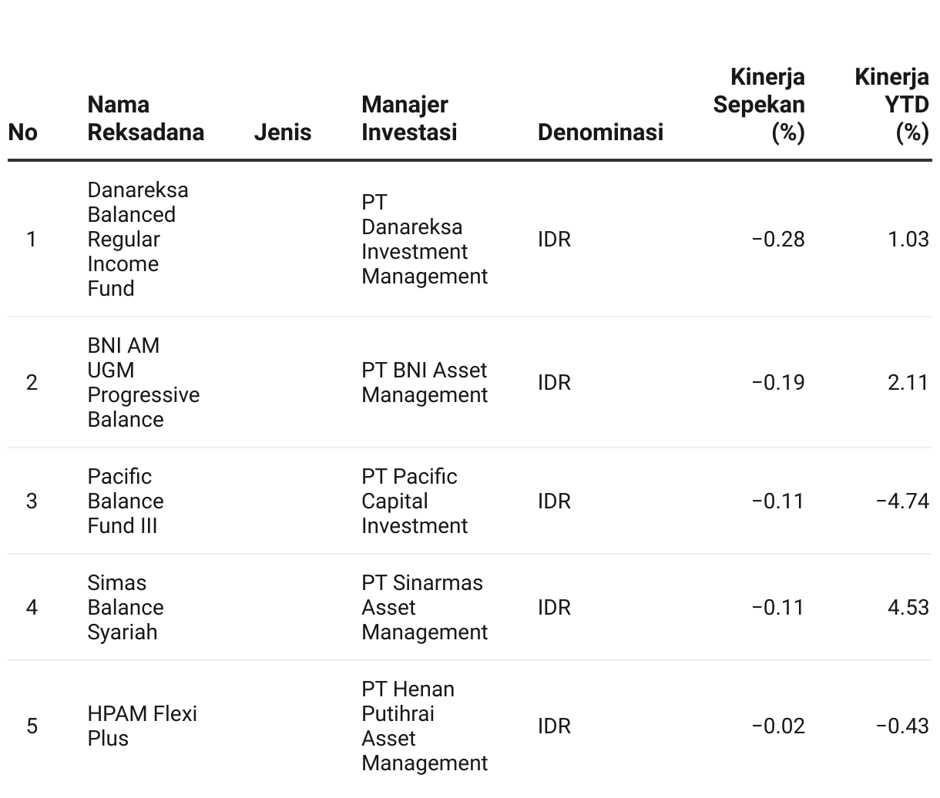This screenshot has width=940, height=798.
Task: Select PT Henan Putihrai Asset Management
Action: [424, 726]
